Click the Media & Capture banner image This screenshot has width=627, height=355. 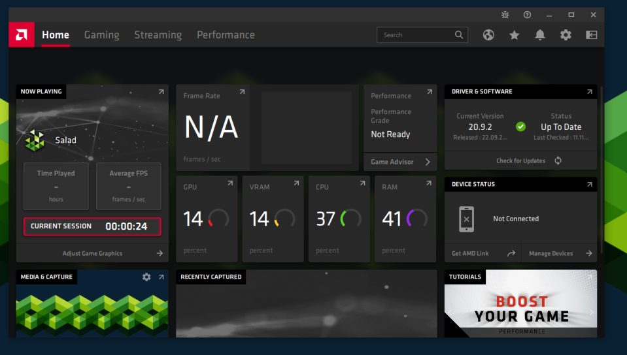(x=92, y=313)
